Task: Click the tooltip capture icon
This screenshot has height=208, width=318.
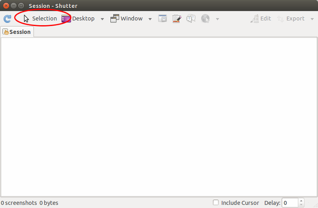Action: 191,19
